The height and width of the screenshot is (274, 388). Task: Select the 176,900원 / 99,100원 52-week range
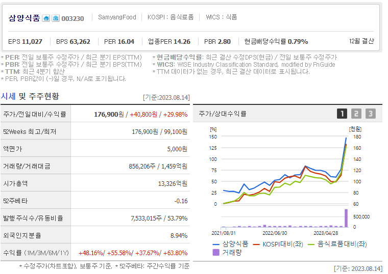tap(159, 132)
